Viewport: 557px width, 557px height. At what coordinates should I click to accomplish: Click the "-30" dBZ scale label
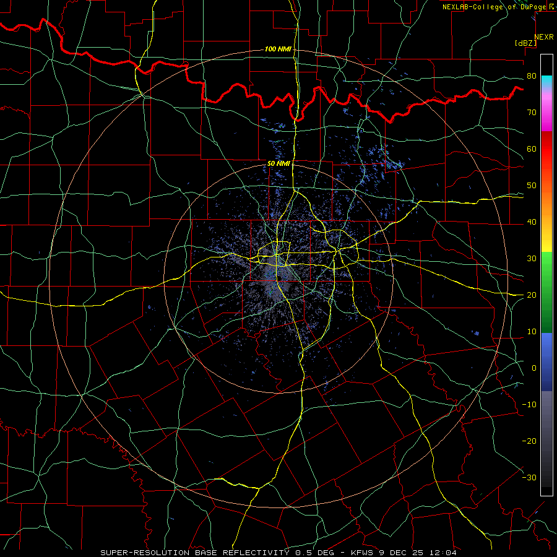point(529,478)
